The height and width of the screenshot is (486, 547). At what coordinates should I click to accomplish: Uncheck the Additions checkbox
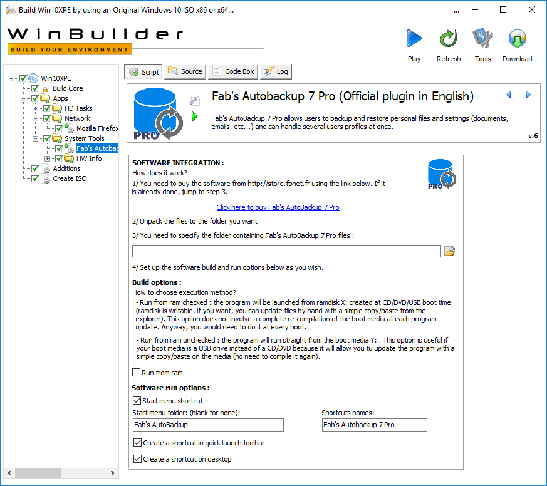pyautogui.click(x=35, y=168)
